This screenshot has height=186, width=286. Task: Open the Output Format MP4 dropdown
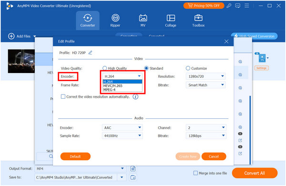pyautogui.click(x=81, y=169)
